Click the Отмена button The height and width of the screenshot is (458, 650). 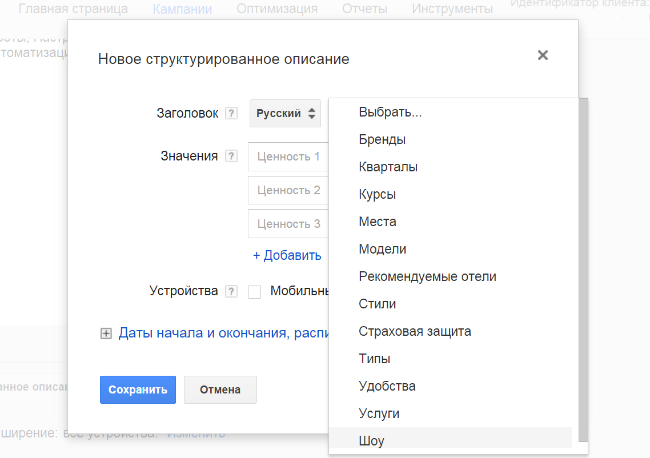(x=220, y=390)
